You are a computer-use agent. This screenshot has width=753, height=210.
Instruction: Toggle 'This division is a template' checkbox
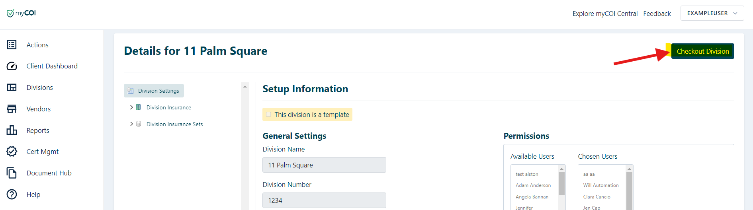[x=268, y=115]
